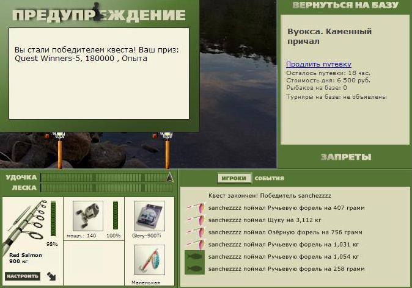Open the Запреты section
The width and height of the screenshot is (412, 288).
click(x=346, y=157)
